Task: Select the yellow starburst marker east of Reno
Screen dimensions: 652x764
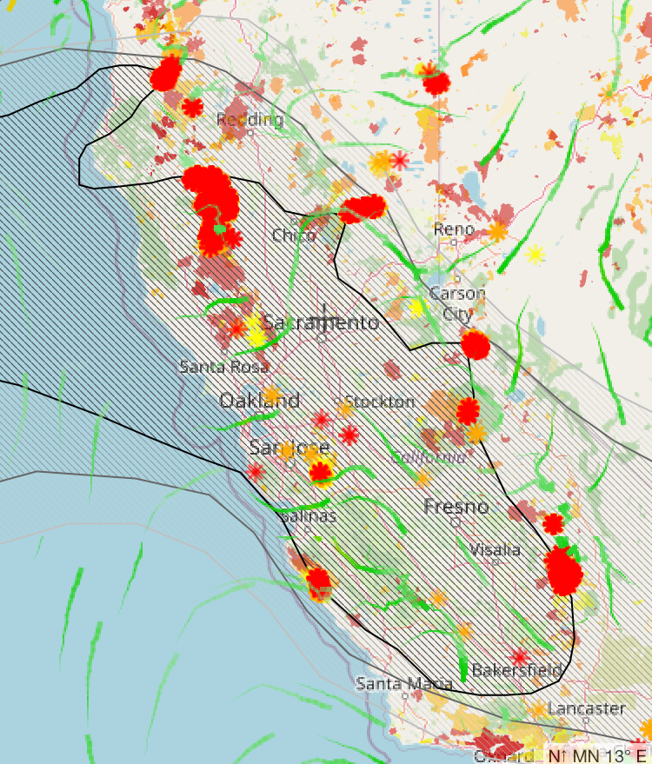Action: coord(535,254)
